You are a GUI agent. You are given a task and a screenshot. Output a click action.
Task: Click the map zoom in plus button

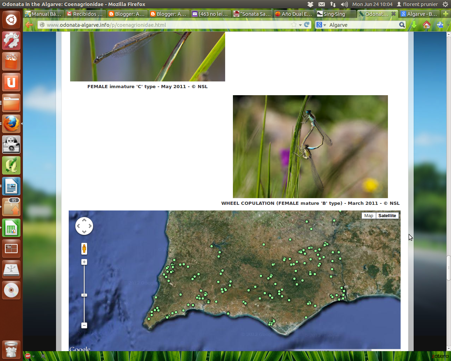84,262
